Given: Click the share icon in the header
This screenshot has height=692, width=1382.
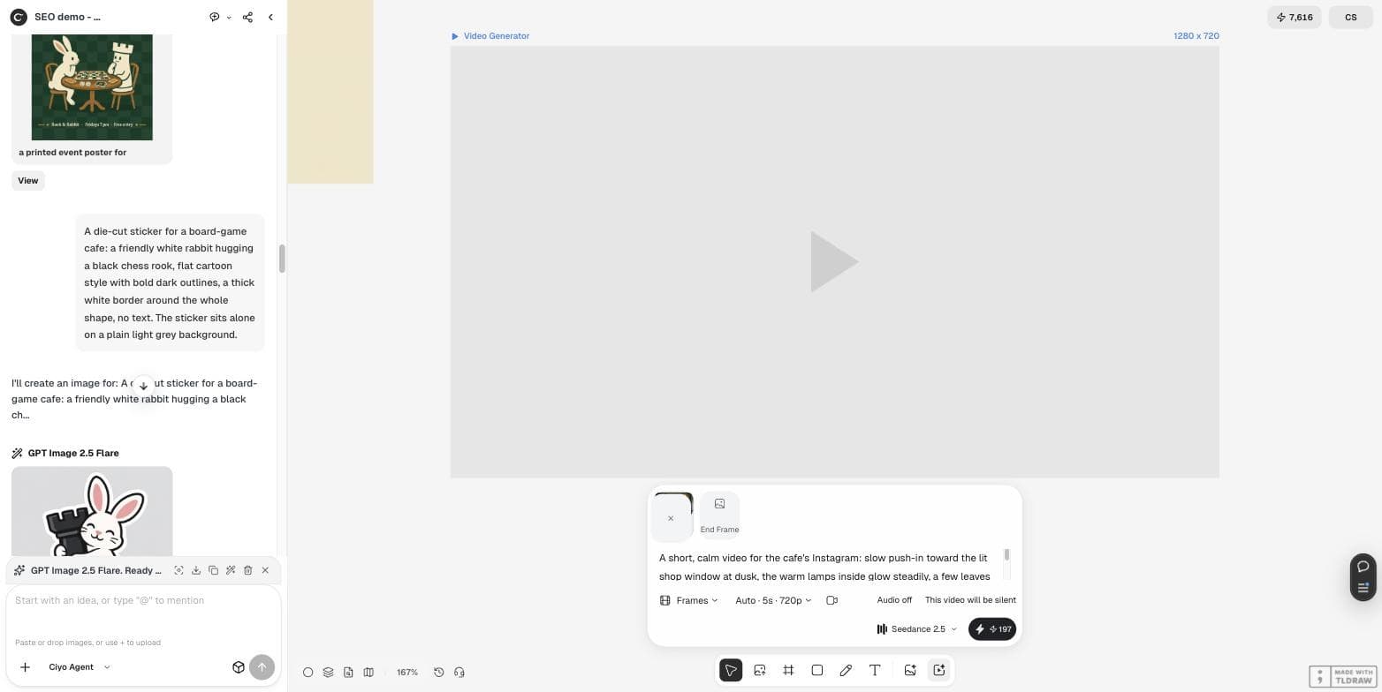Looking at the screenshot, I should pyautogui.click(x=247, y=17).
